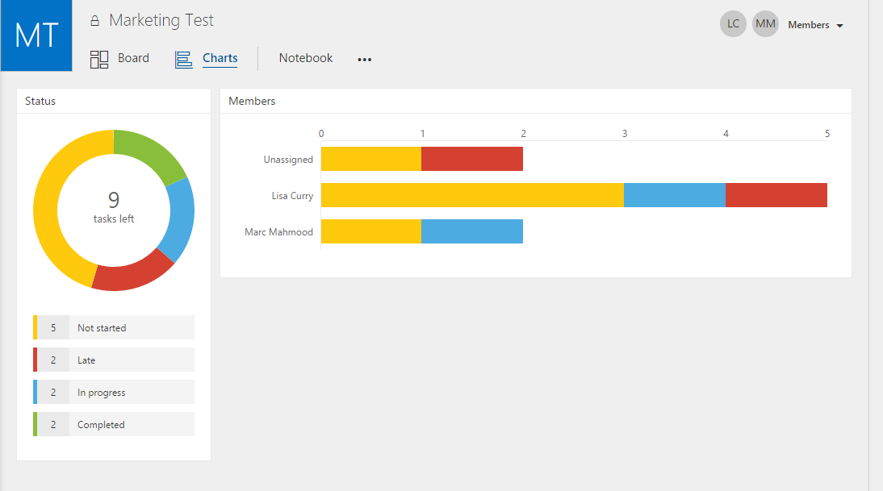Select the Late status legend row

click(x=114, y=360)
